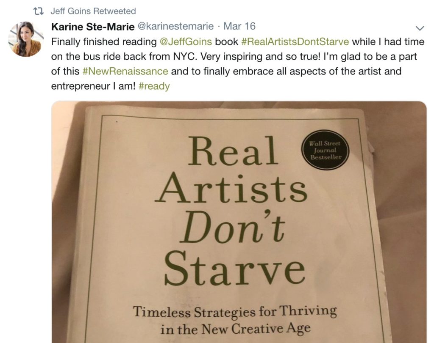Open the @JeffGoins mention
This screenshot has width=434, height=343.
click(x=186, y=42)
